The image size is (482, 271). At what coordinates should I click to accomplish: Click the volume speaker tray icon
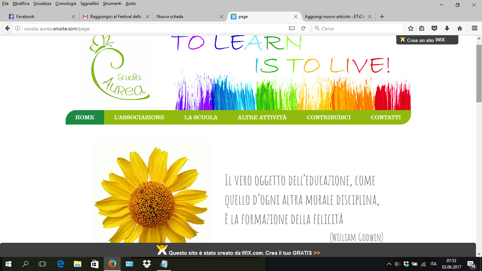pyautogui.click(x=397, y=264)
